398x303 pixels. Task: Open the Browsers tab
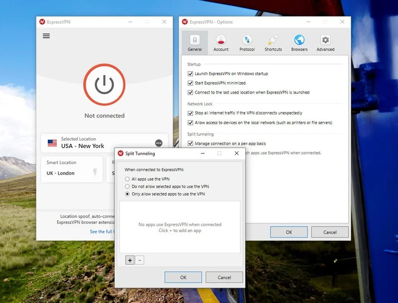299,43
